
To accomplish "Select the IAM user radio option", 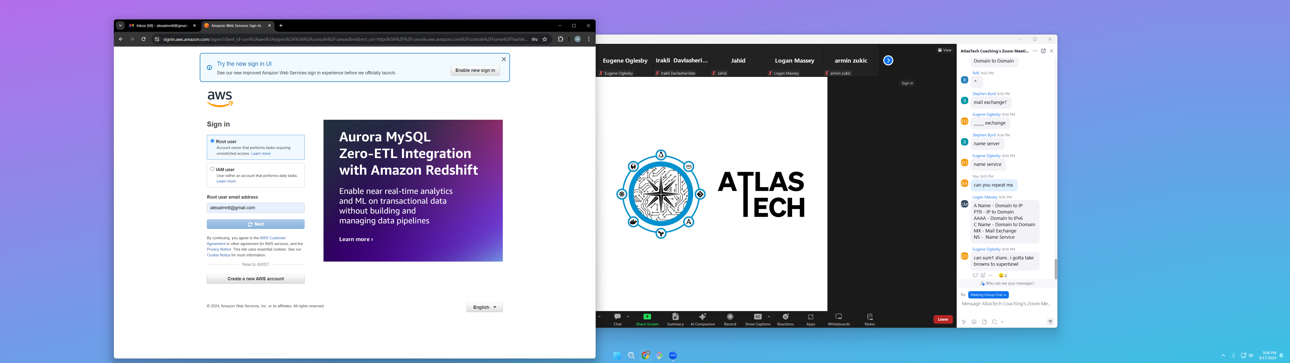I will (212, 169).
